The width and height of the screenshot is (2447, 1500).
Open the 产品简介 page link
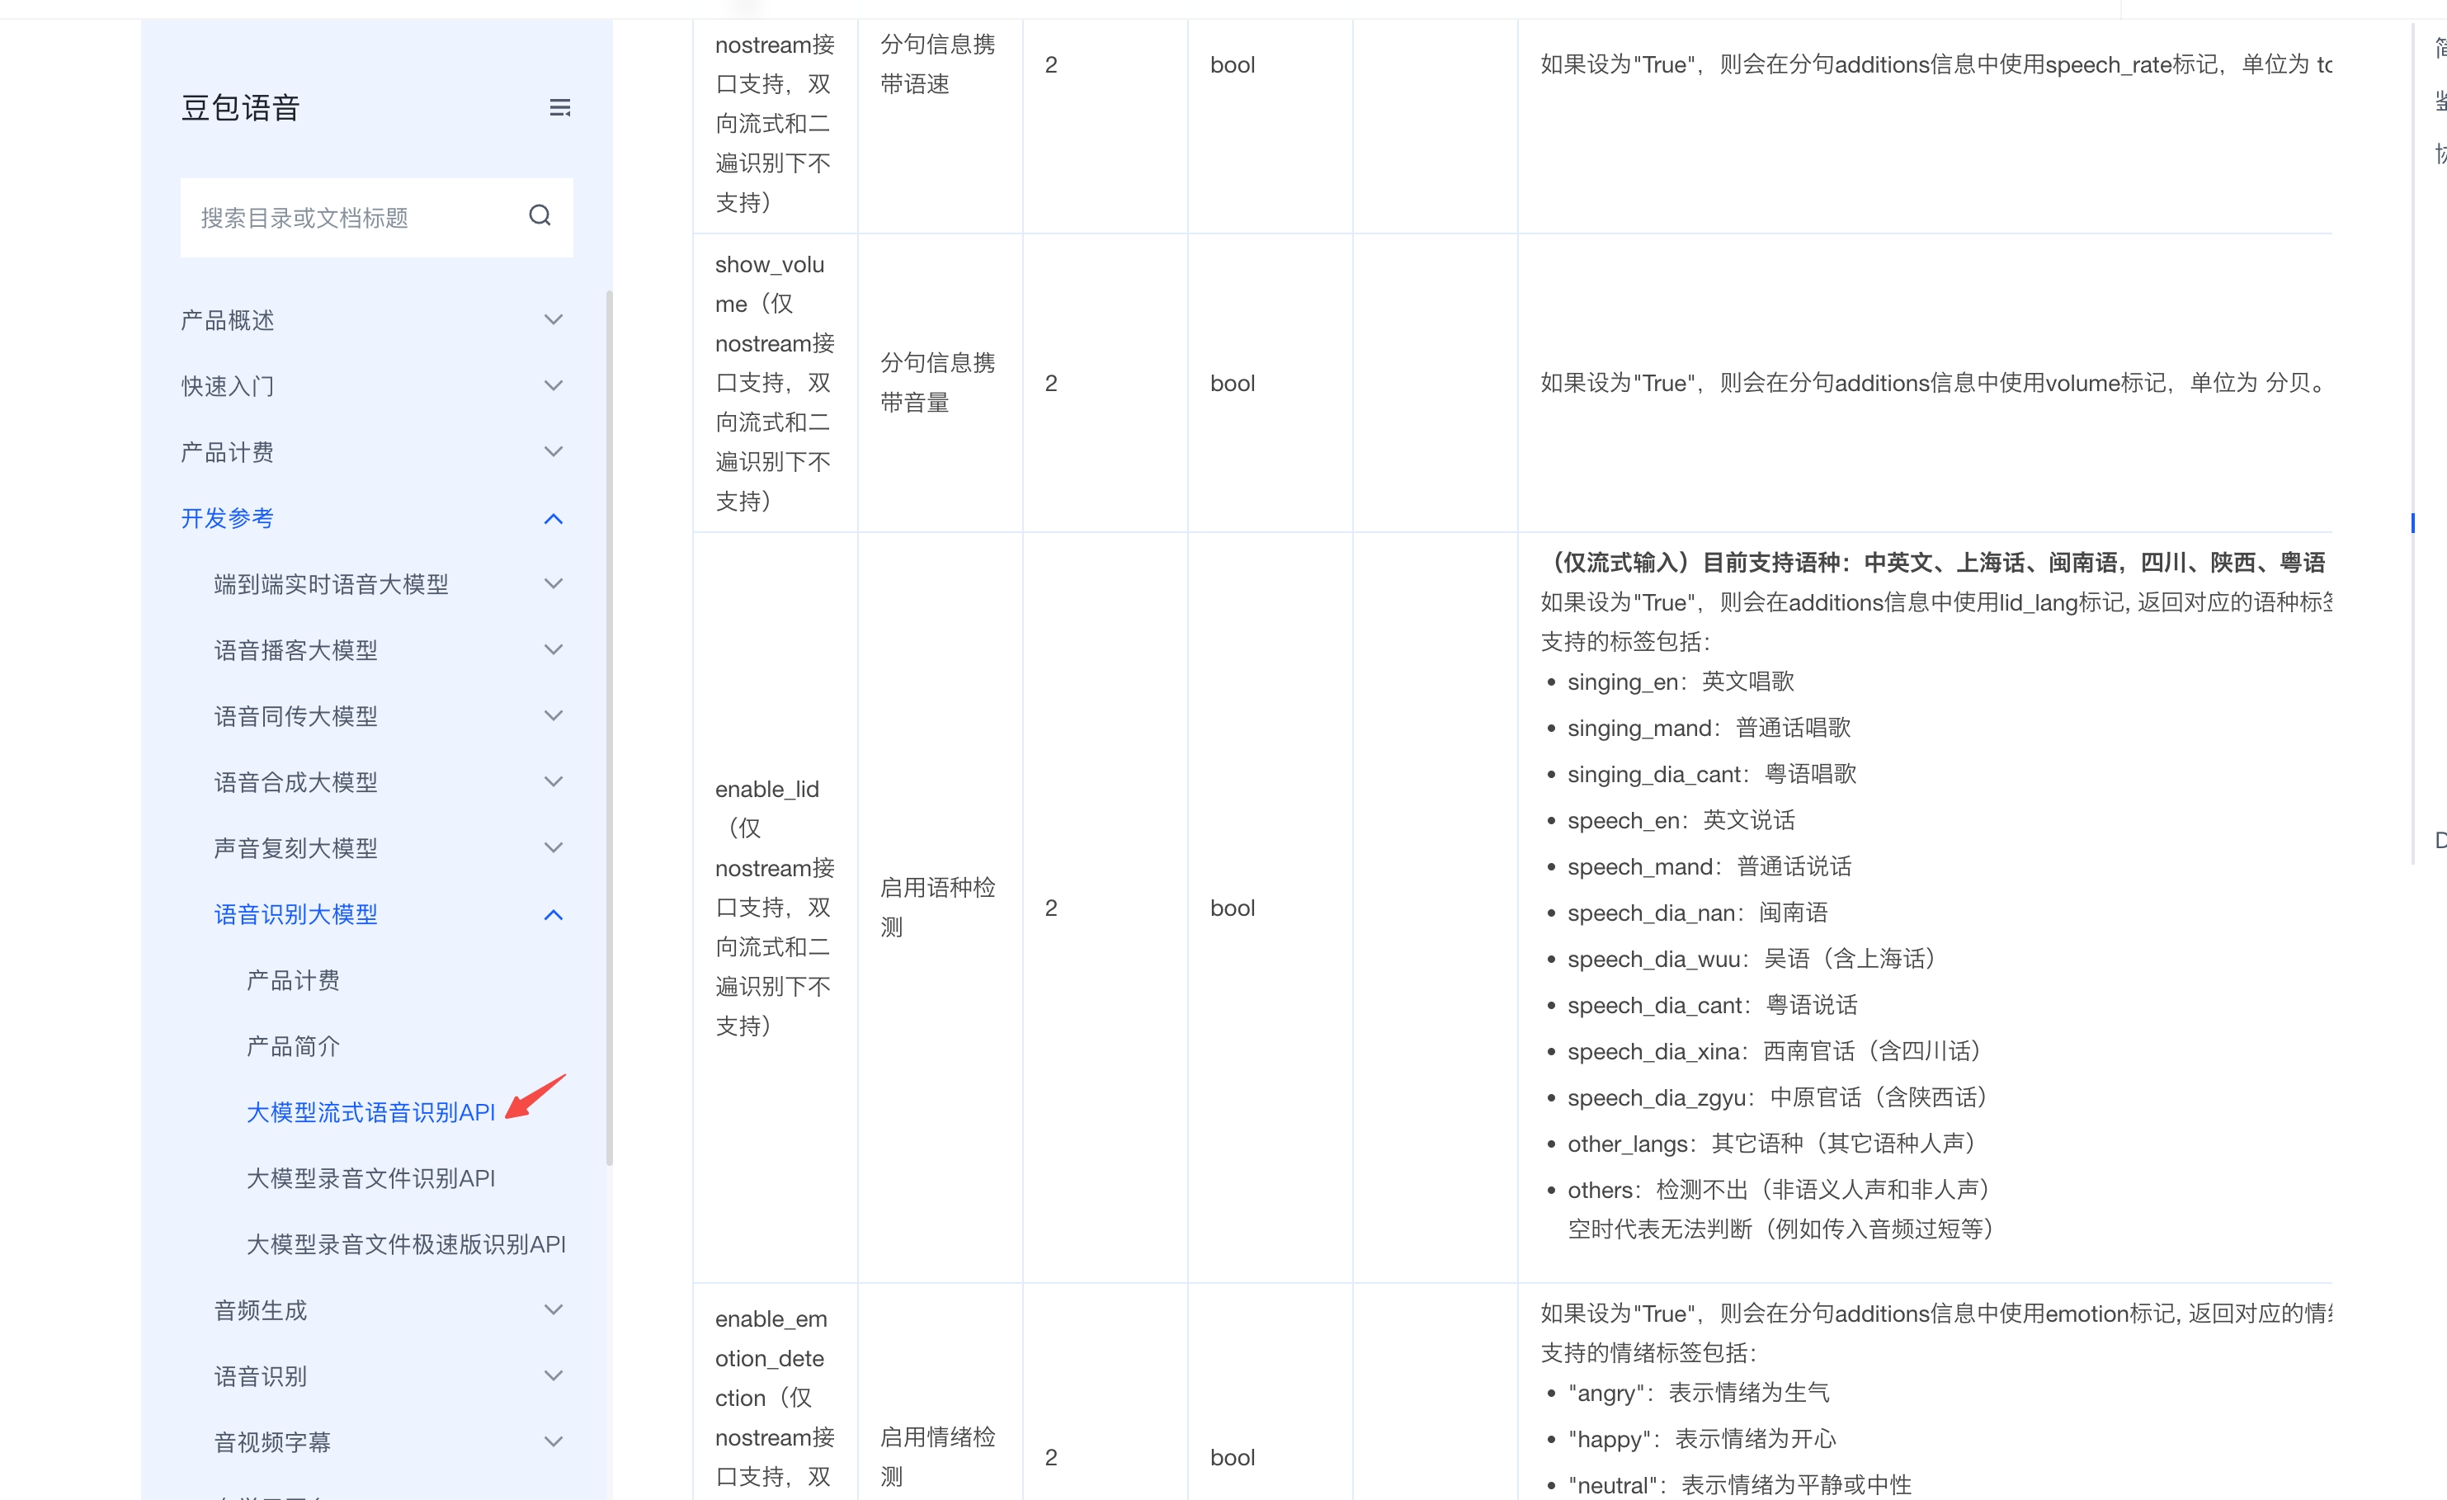click(x=293, y=1046)
